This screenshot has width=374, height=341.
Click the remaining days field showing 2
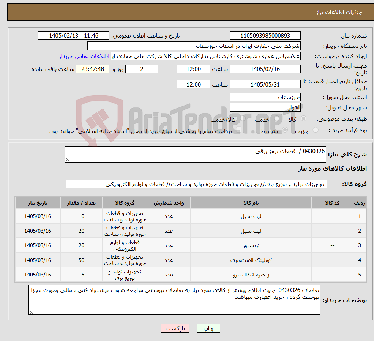pos(142,69)
